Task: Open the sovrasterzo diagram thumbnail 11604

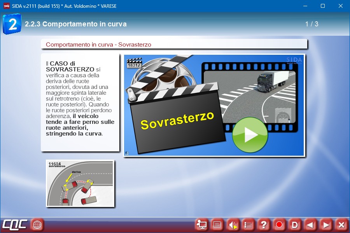Action: 80,183
